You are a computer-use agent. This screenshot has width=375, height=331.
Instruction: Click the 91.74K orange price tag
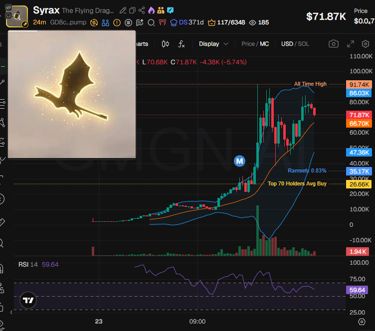[359, 85]
